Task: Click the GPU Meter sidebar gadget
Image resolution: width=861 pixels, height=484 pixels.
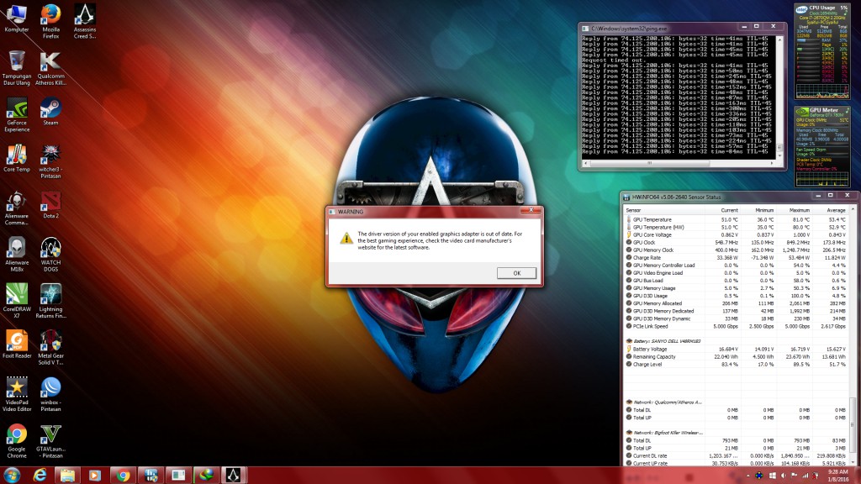Action: point(822,146)
